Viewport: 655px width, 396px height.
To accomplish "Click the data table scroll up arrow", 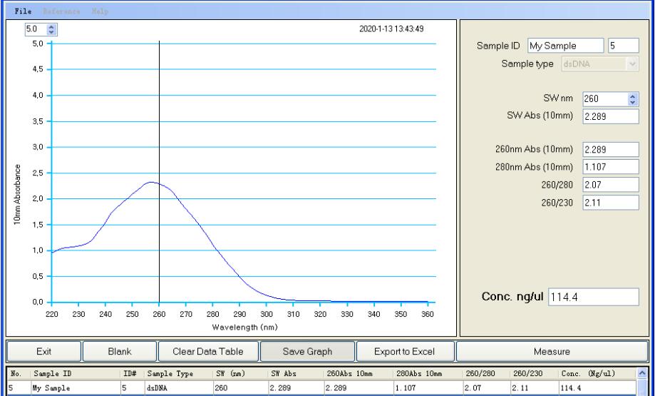I will click(x=642, y=373).
